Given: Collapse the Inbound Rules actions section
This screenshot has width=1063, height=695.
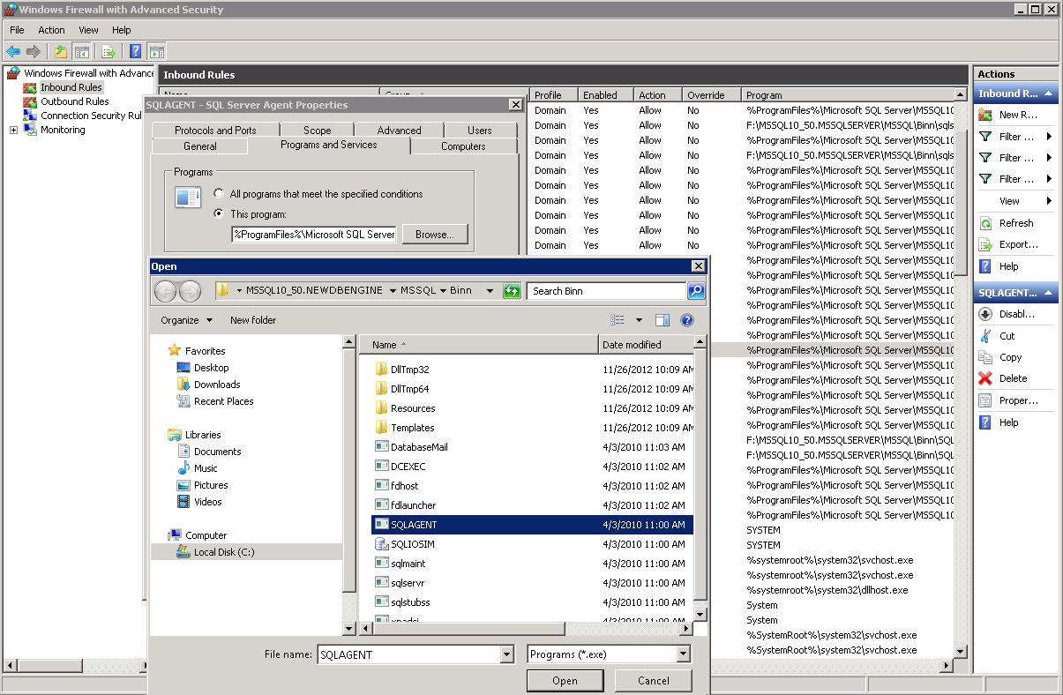Looking at the screenshot, I should [1050, 93].
